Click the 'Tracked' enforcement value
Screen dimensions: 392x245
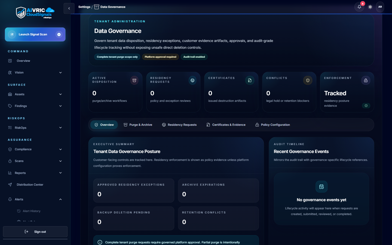click(335, 93)
